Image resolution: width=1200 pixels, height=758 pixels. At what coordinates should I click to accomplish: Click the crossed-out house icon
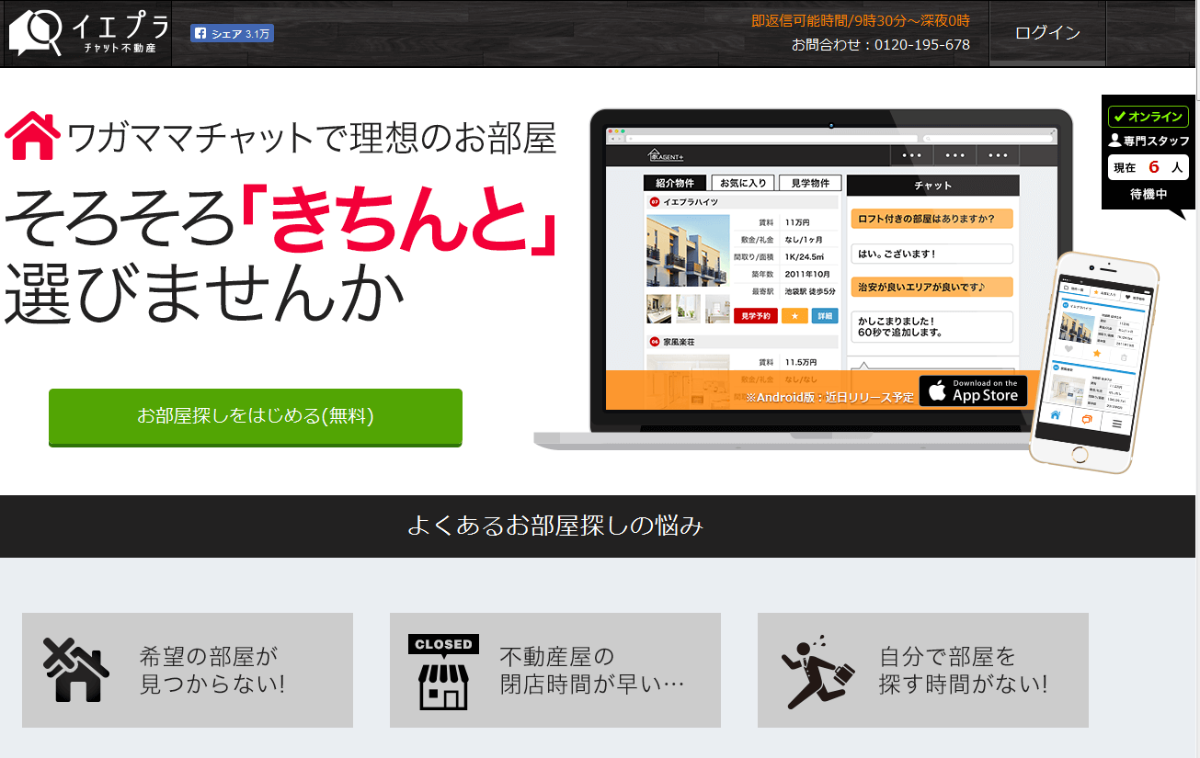point(76,670)
